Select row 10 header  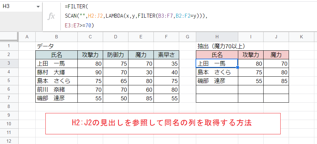click(9, 124)
